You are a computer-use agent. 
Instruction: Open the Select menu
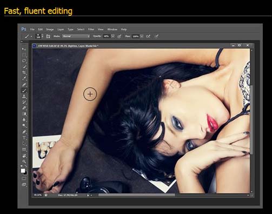click(x=81, y=29)
